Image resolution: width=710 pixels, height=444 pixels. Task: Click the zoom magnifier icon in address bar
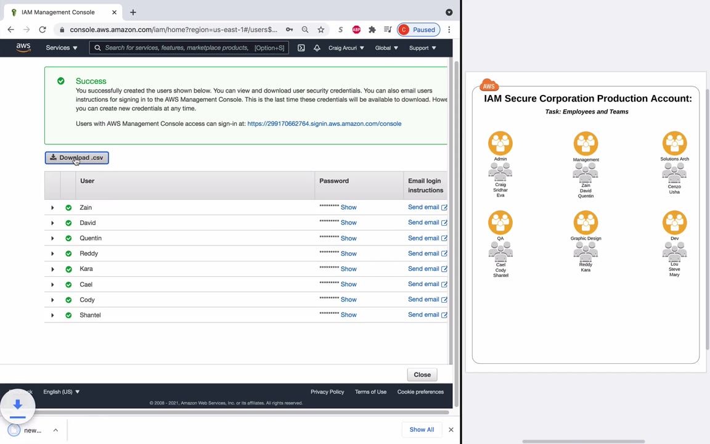pos(305,30)
